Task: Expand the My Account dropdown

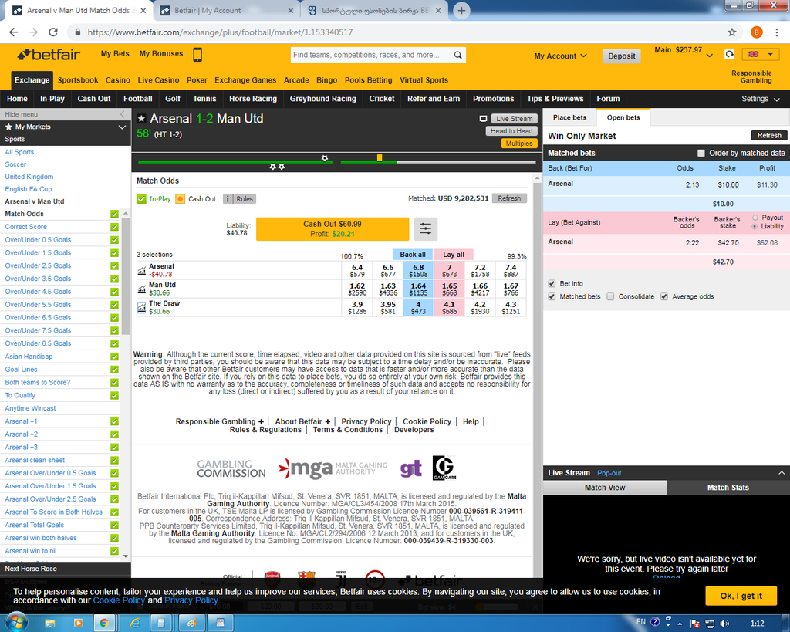Action: click(x=560, y=56)
